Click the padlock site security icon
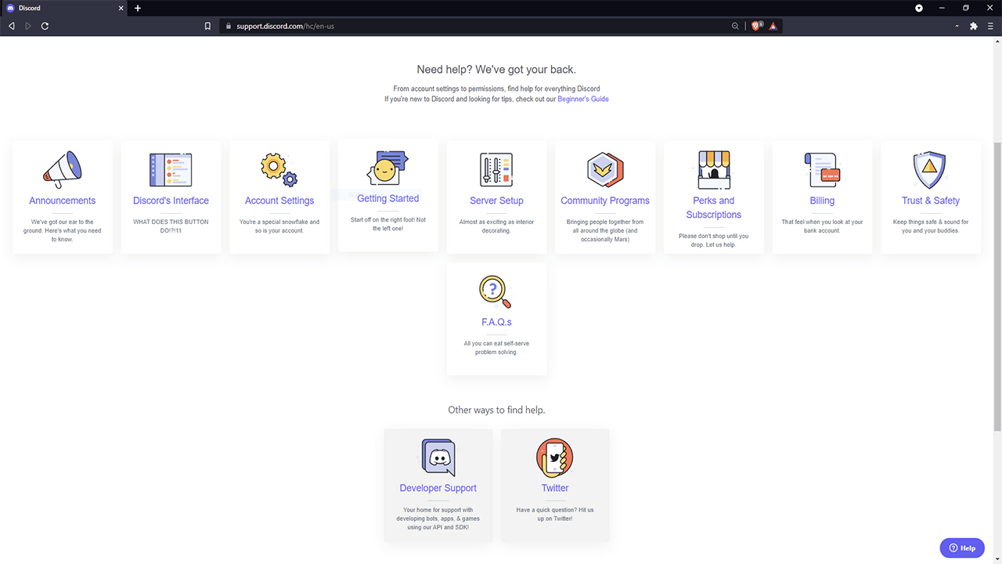The height and width of the screenshot is (564, 1002). pos(229,26)
